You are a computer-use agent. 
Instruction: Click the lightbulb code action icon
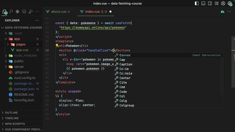pyautogui.click(x=57, y=45)
